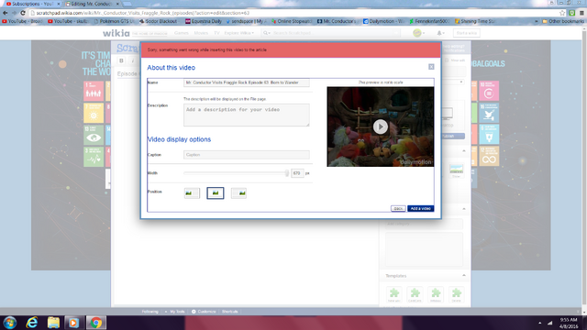Click the Add category field
The width and height of the screenshot is (587, 330).
pos(424,224)
